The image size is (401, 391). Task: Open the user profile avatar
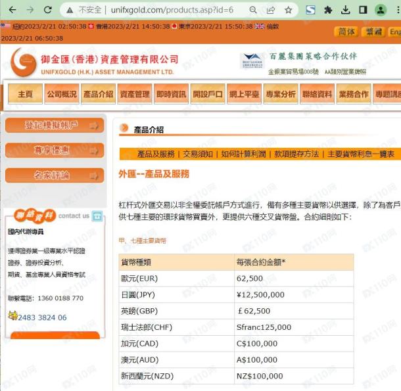(381, 10)
